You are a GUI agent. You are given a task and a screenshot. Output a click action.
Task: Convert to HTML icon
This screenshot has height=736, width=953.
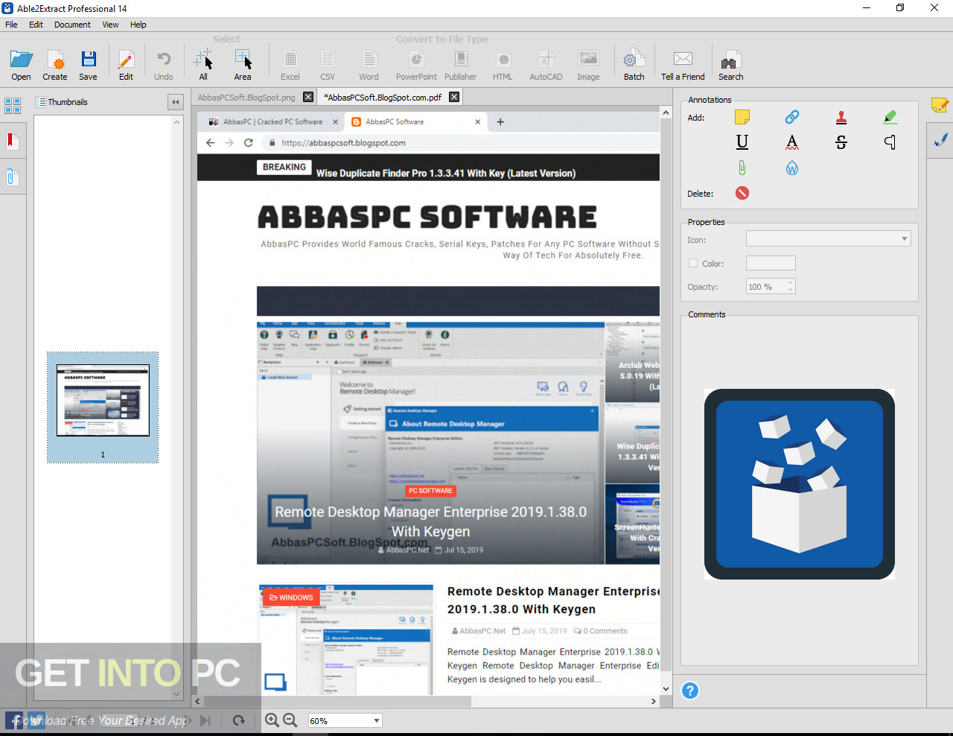[x=503, y=60]
